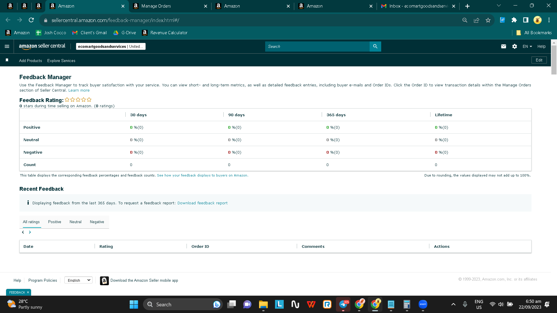This screenshot has height=313, width=557.
Task: Select the Negative feedback tab
Action: pos(97,222)
